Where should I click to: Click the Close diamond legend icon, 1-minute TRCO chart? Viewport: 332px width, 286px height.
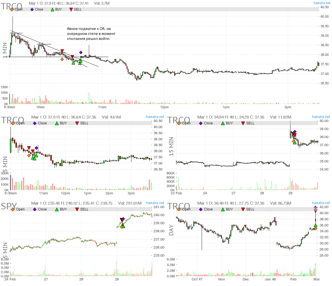[32, 9]
